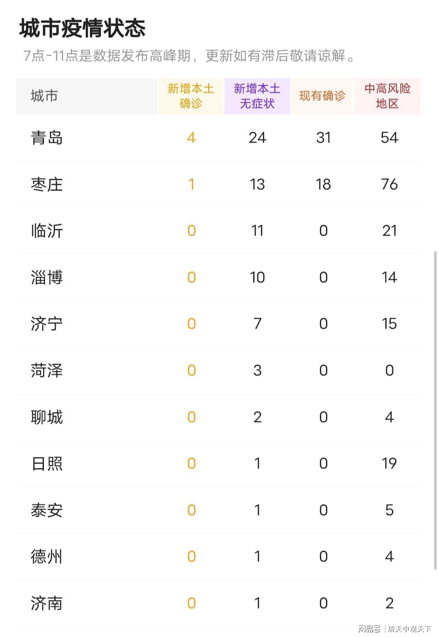439x637 pixels.
Task: Tap the 德州 city entry
Action: (47, 557)
